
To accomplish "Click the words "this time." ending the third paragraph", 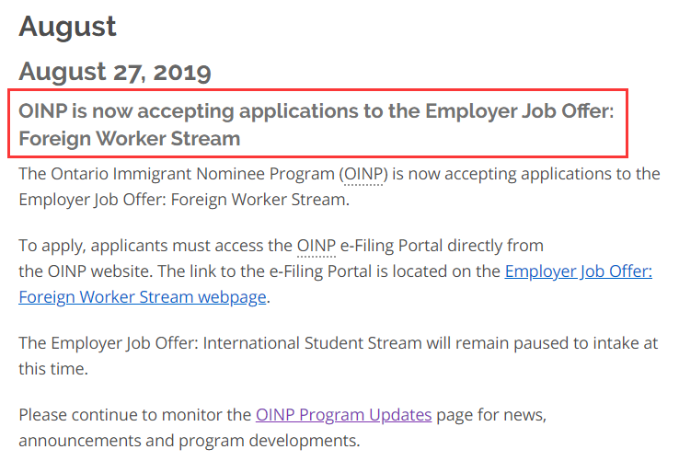I will [53, 368].
